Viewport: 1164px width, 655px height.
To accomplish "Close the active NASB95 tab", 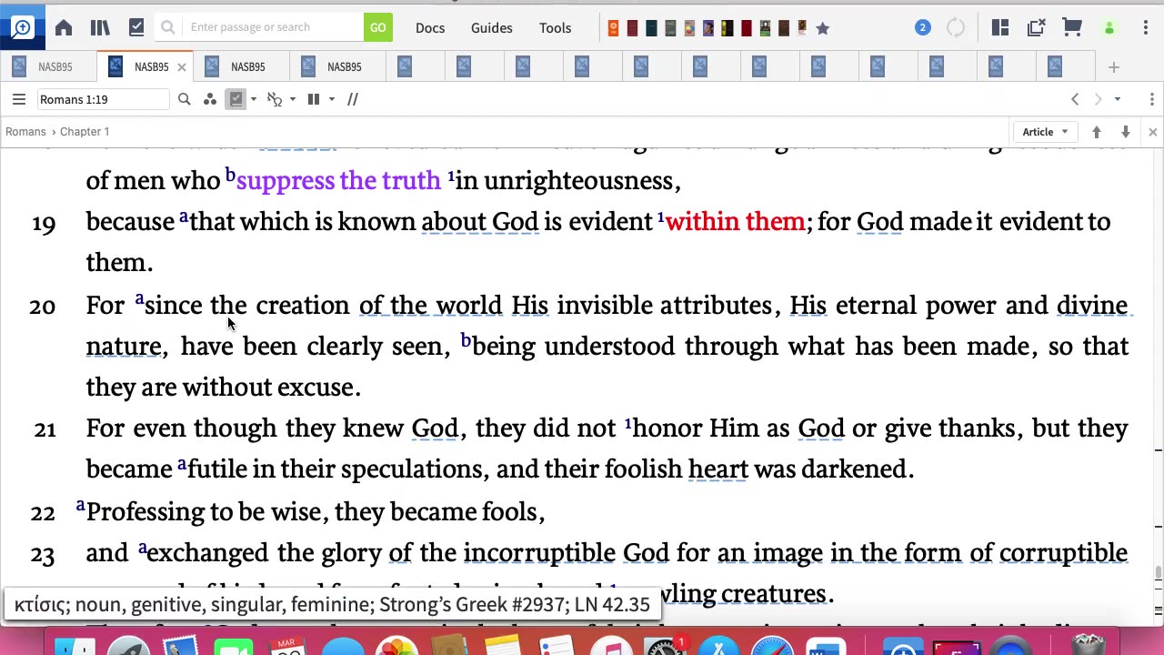I will point(181,66).
